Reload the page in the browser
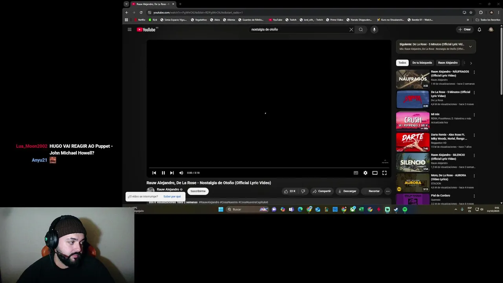 point(141,13)
